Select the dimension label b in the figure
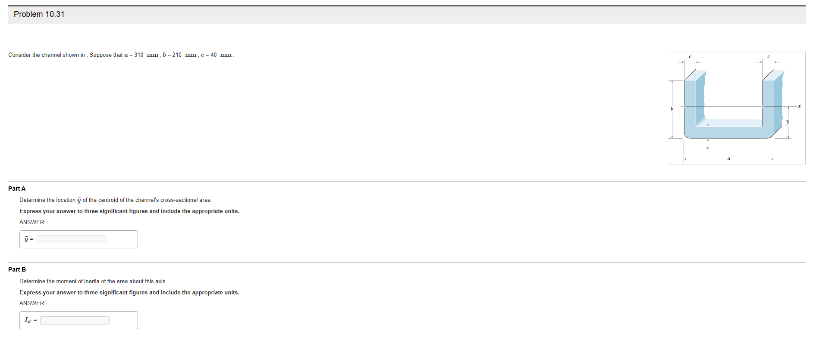This screenshot has height=337, width=813. [x=672, y=109]
